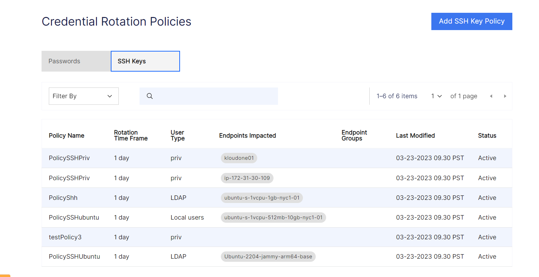Click the ubuntu-s-1vcpu-512mb-10gb-nyc1-01 endpoint chip
Image resolution: width=539 pixels, height=277 pixels.
coord(273,218)
